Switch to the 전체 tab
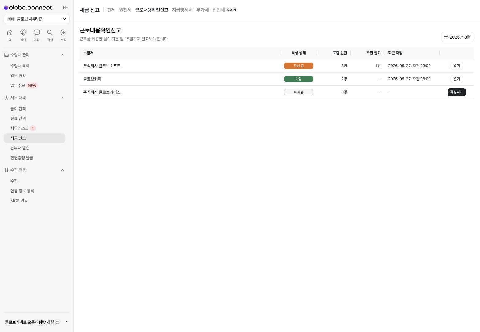 click(111, 10)
